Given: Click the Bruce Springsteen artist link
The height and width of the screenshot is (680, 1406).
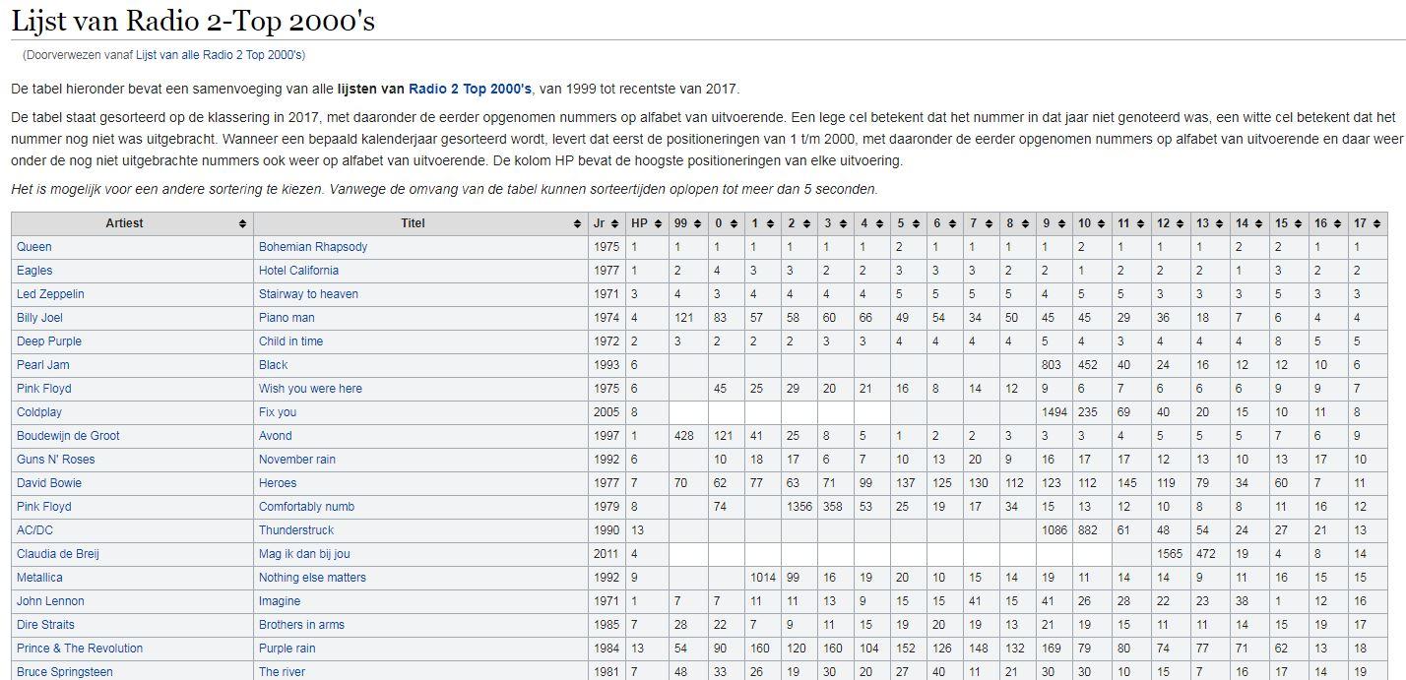Looking at the screenshot, I should [x=64, y=672].
